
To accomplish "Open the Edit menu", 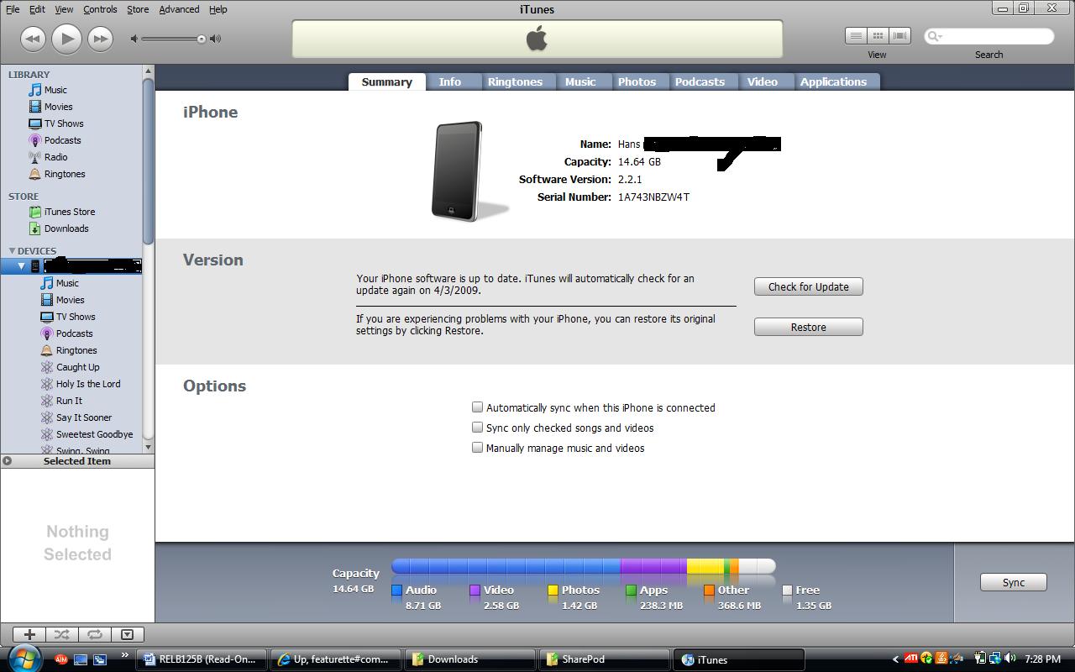I will click(x=37, y=9).
